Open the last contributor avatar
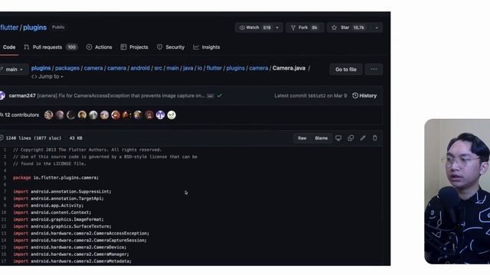 pos(171,115)
